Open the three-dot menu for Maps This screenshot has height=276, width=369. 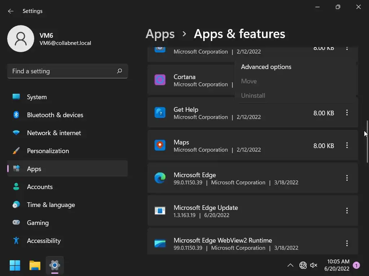click(347, 145)
